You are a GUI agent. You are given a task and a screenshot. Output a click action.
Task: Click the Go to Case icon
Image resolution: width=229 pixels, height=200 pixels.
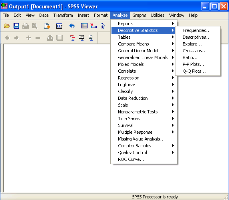[x=94, y=26]
